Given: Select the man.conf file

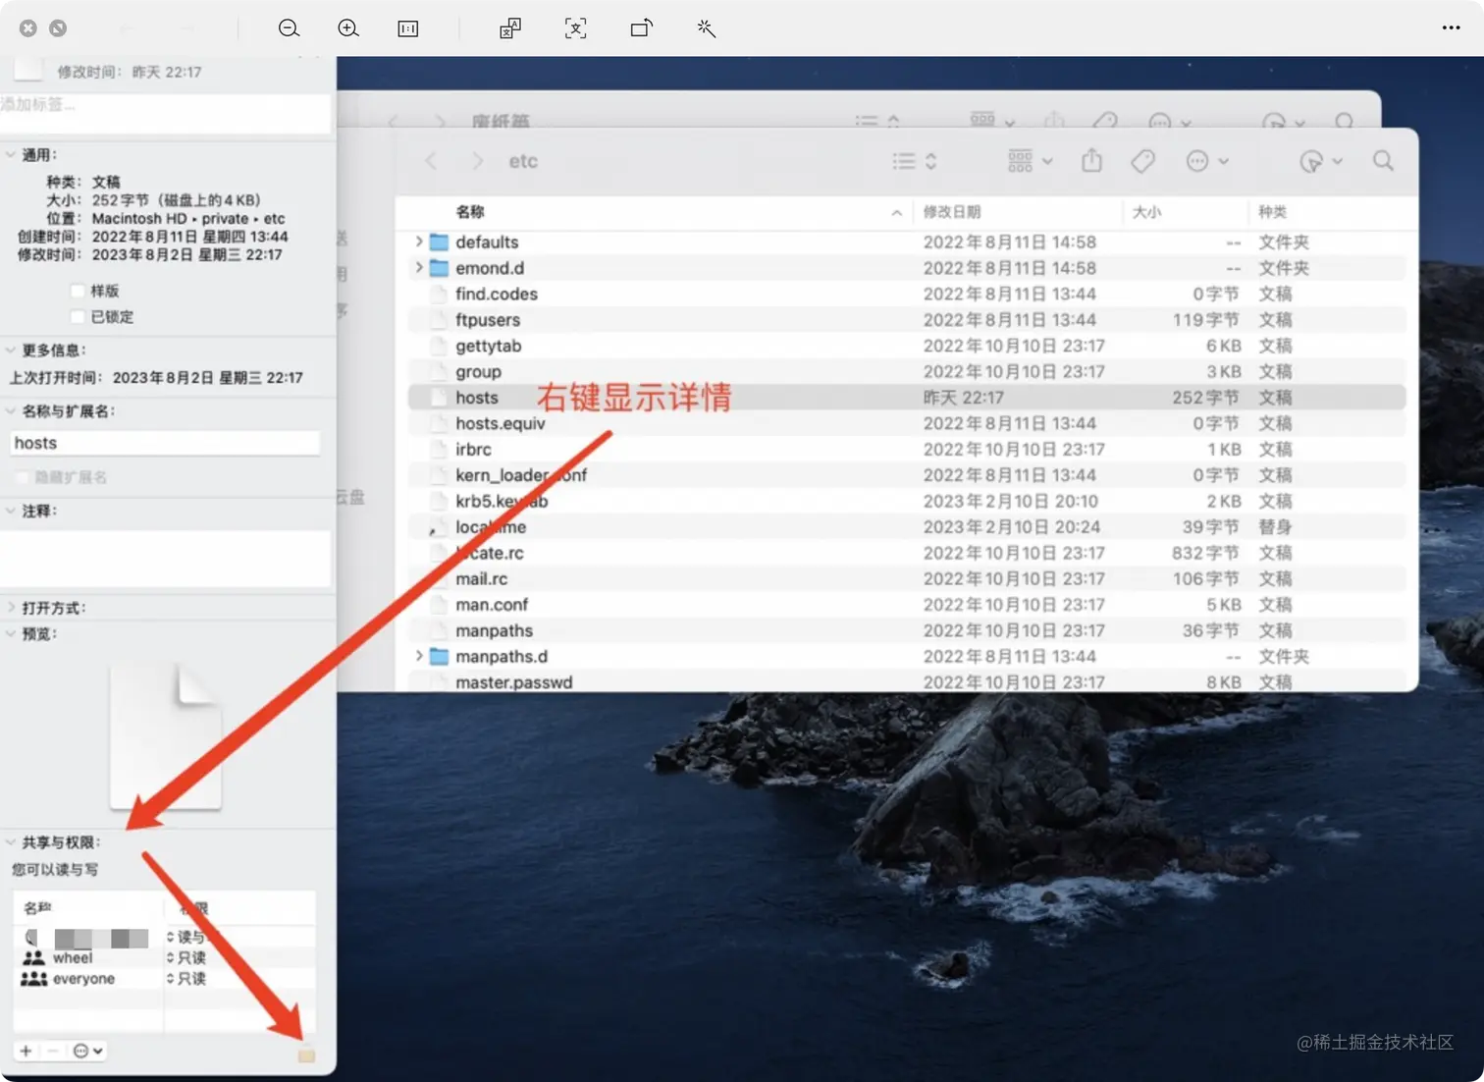Looking at the screenshot, I should [x=492, y=605].
